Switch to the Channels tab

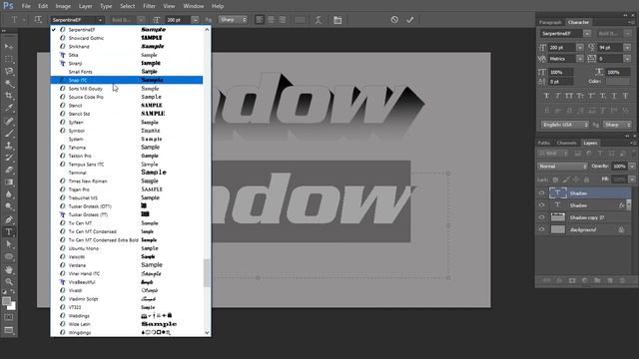[566, 143]
